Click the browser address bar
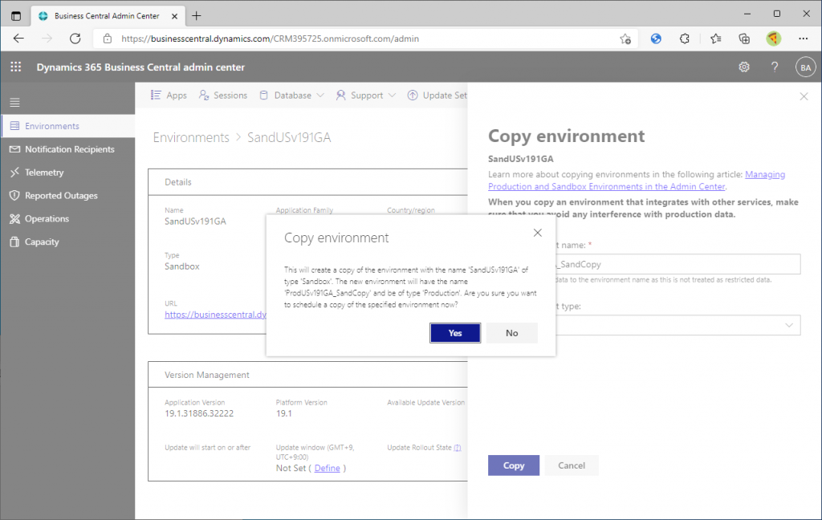822x520 pixels. (x=366, y=39)
